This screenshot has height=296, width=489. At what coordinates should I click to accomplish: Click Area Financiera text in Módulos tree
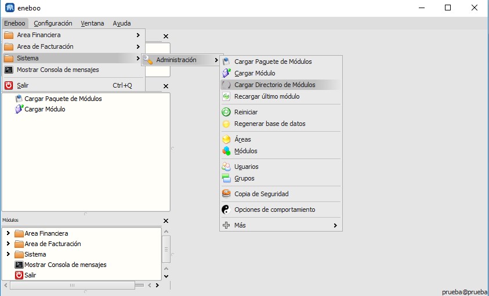(46, 233)
